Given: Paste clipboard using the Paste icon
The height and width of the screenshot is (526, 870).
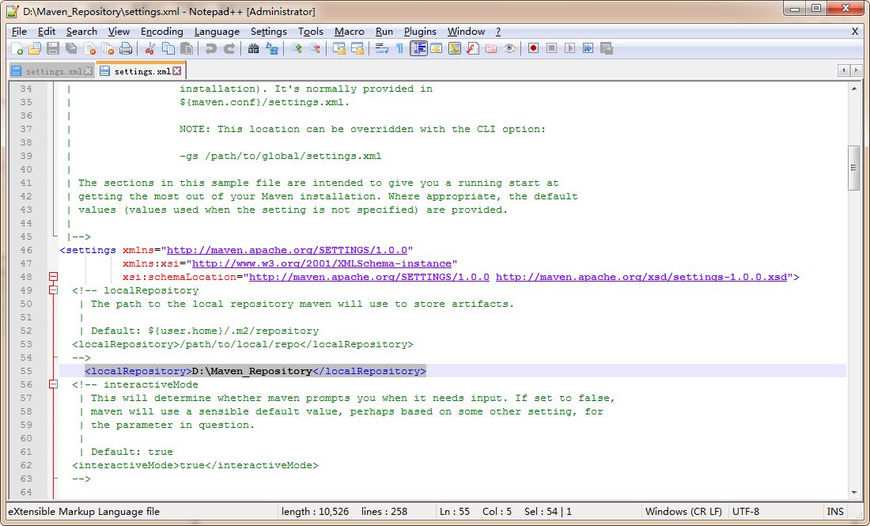Looking at the screenshot, I should coord(187,49).
